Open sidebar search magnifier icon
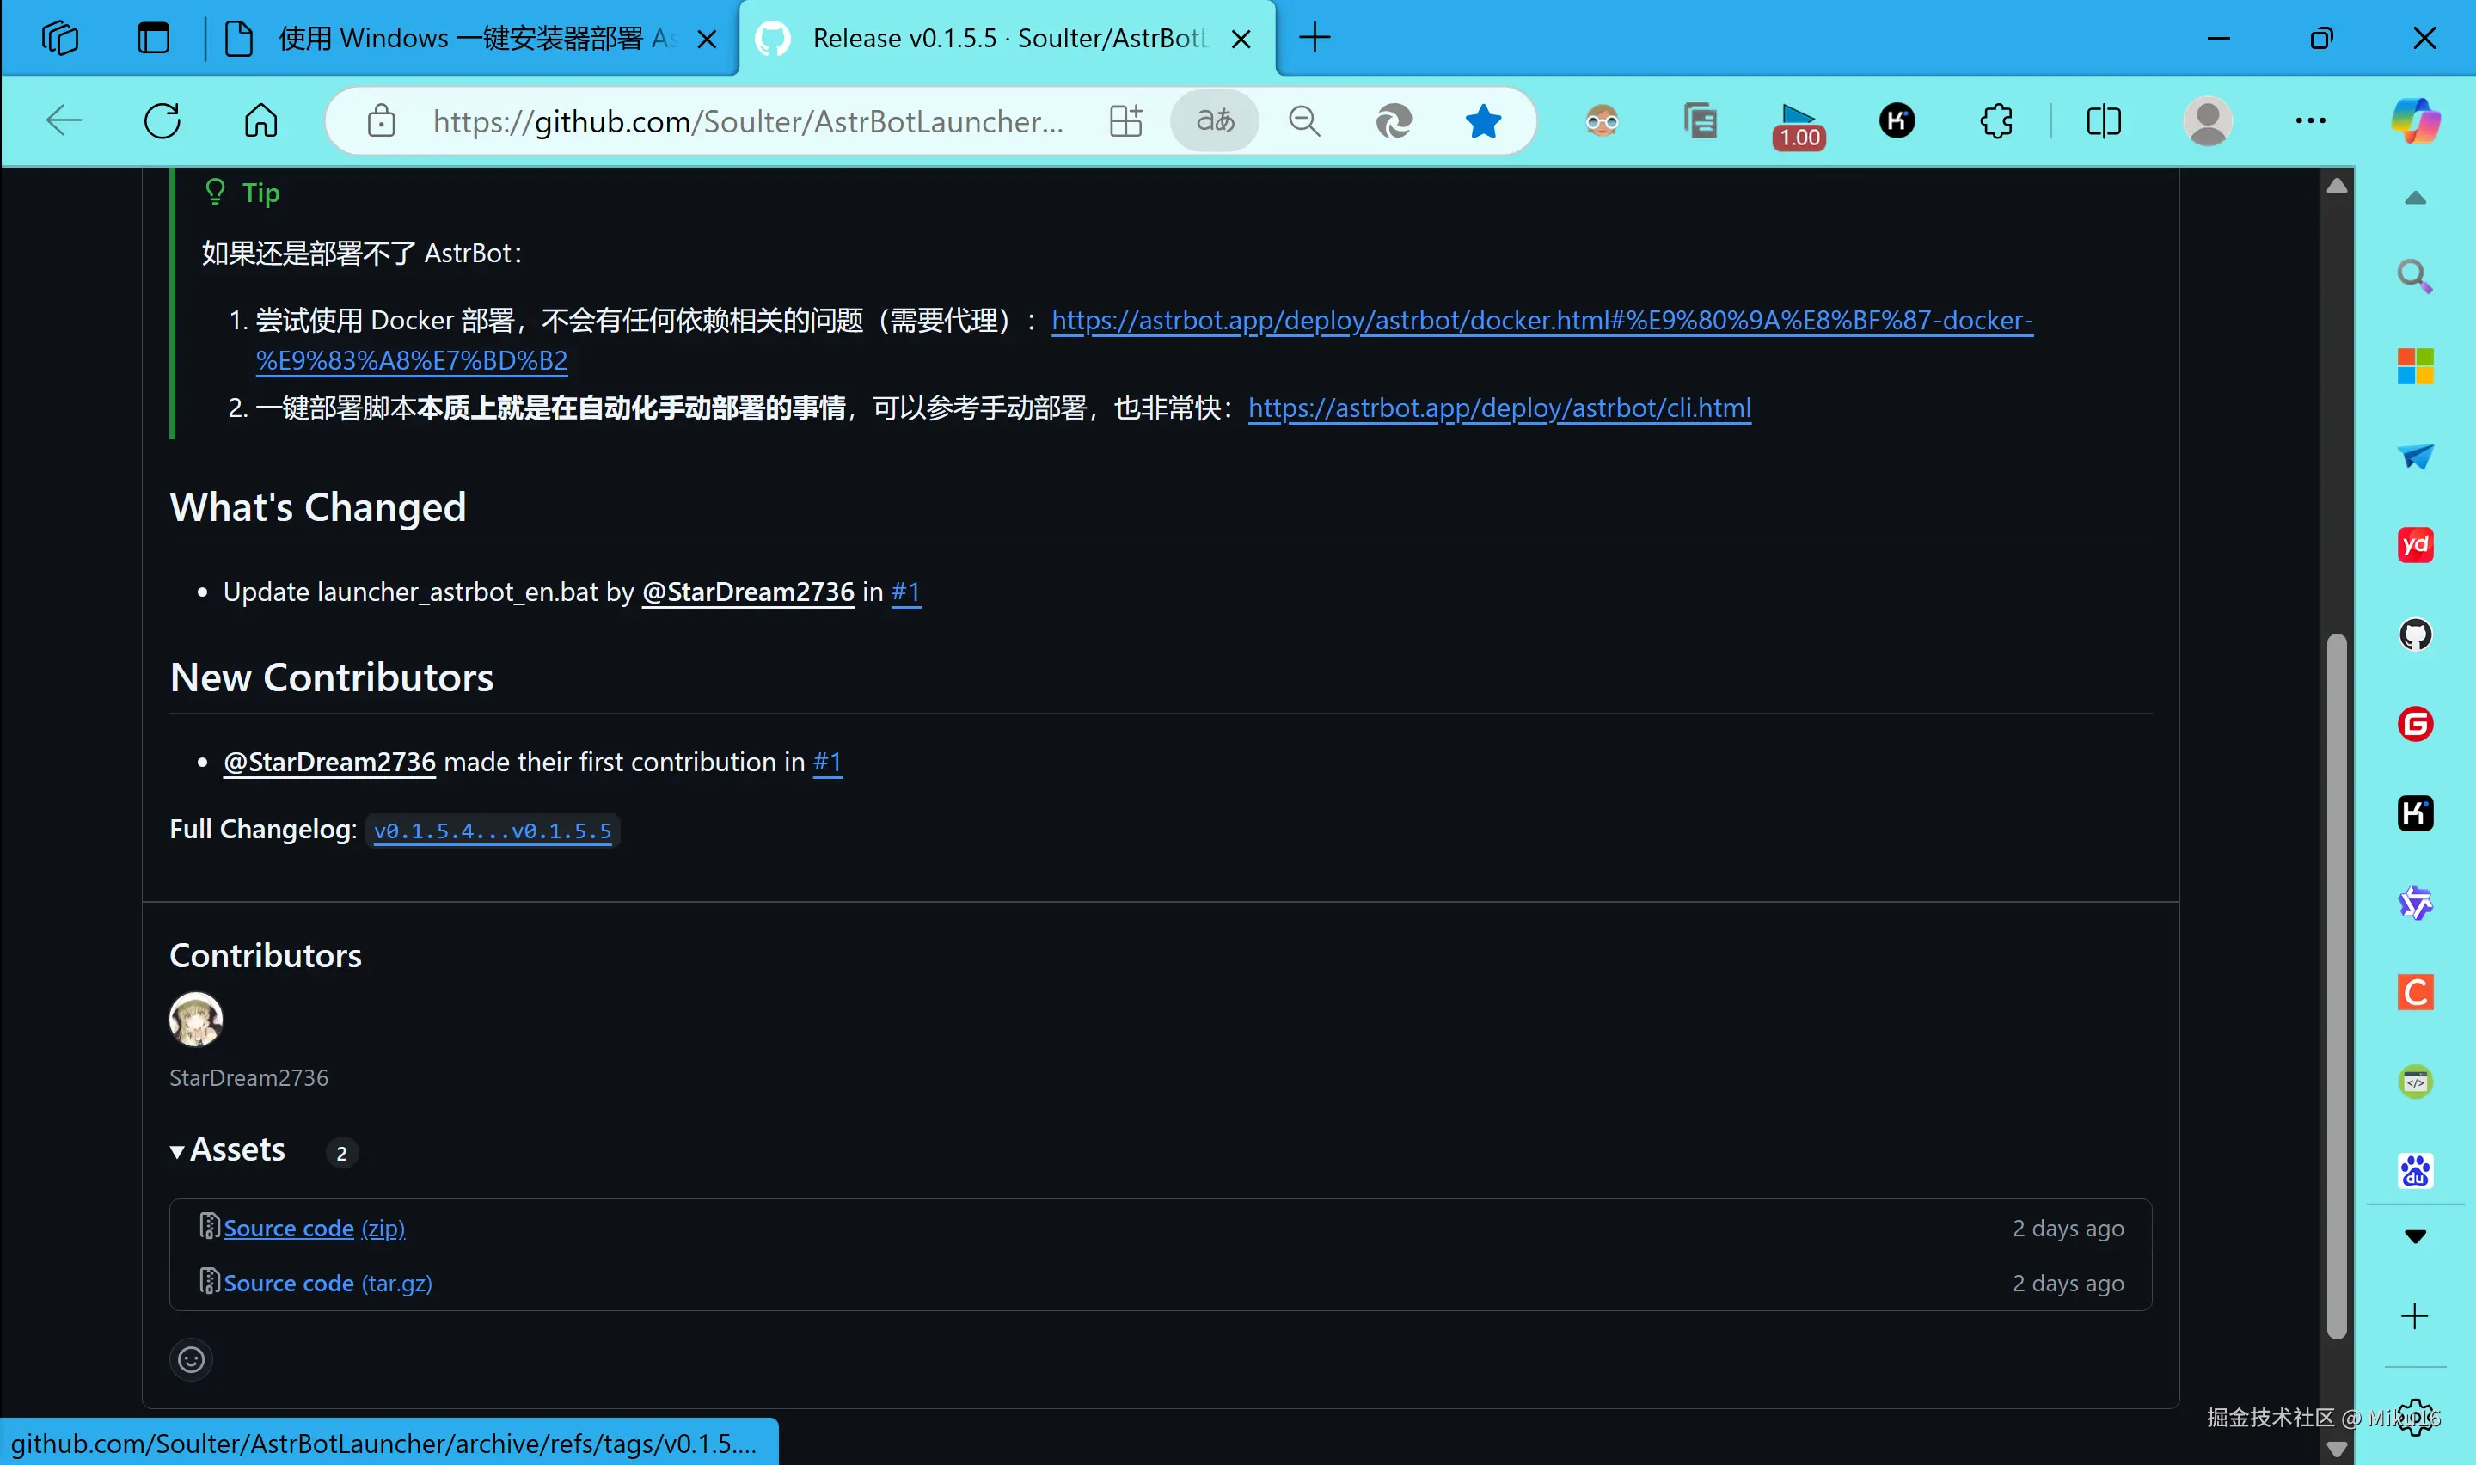The height and width of the screenshot is (1465, 2476). click(2414, 277)
